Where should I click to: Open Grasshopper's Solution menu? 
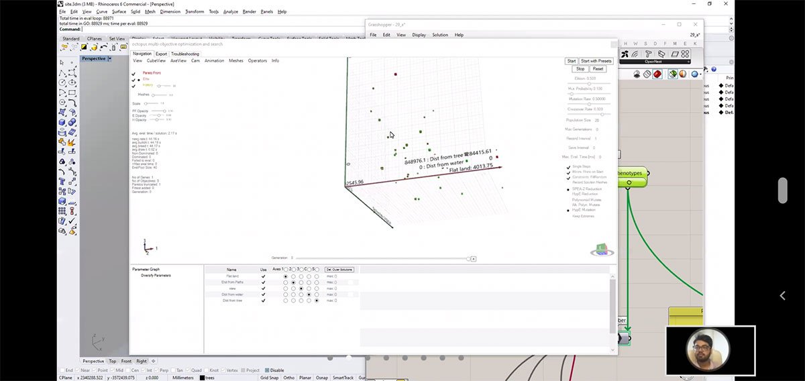pyautogui.click(x=440, y=35)
